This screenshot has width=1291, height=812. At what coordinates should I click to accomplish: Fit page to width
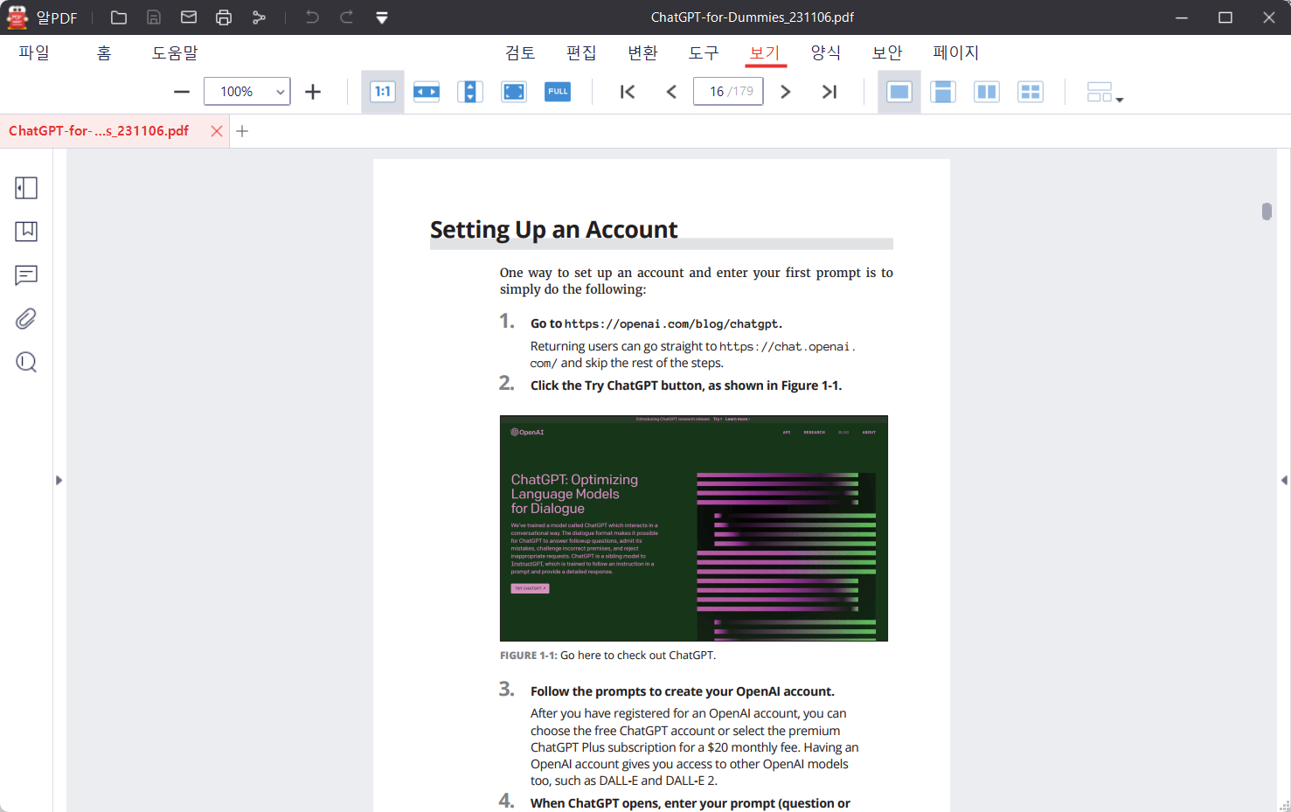tap(427, 92)
